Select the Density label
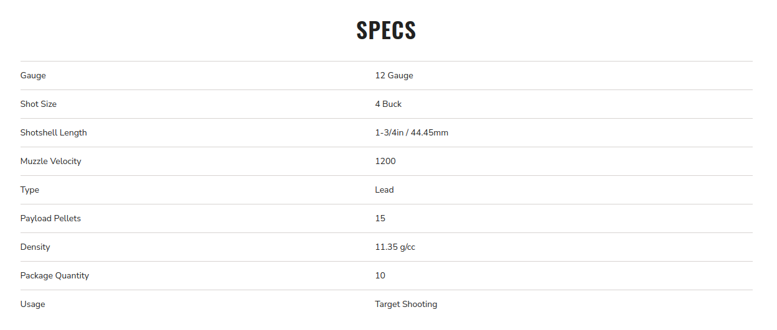 click(x=35, y=247)
